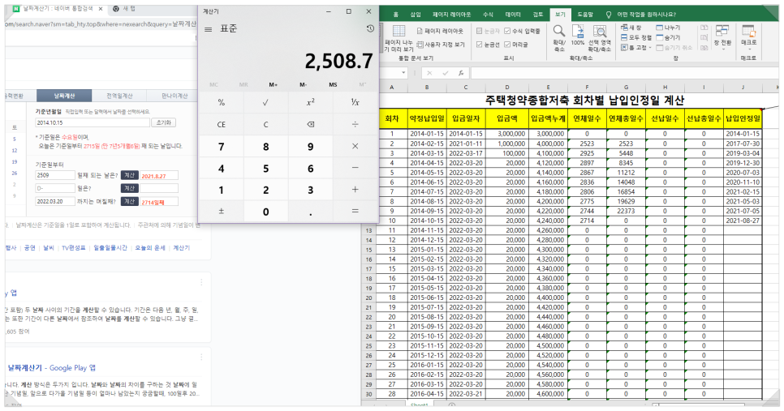The width and height of the screenshot is (784, 411).
Task: Open the calculator history panel
Action: (370, 29)
